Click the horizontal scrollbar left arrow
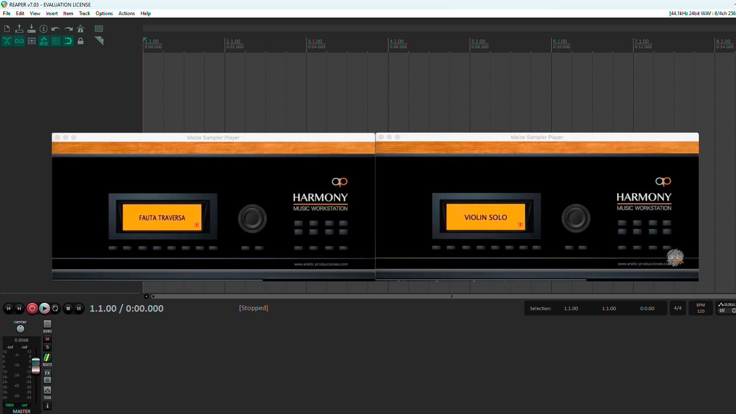The image size is (736, 414). [146, 296]
